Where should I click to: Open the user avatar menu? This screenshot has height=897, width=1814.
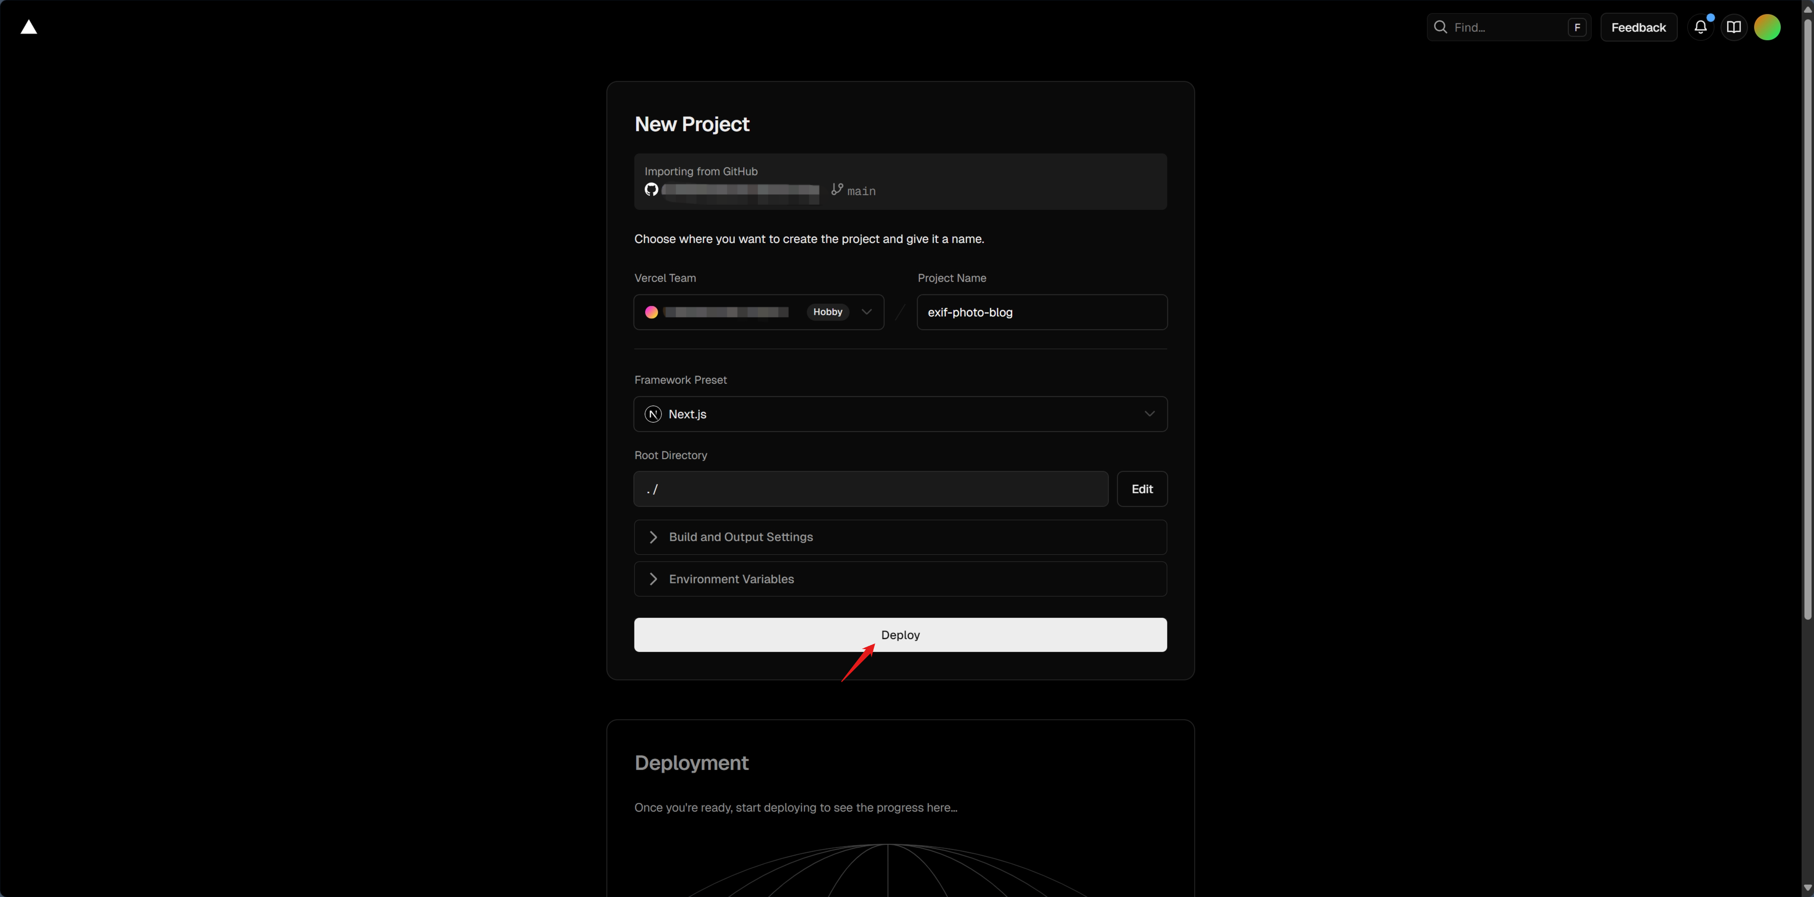tap(1767, 27)
